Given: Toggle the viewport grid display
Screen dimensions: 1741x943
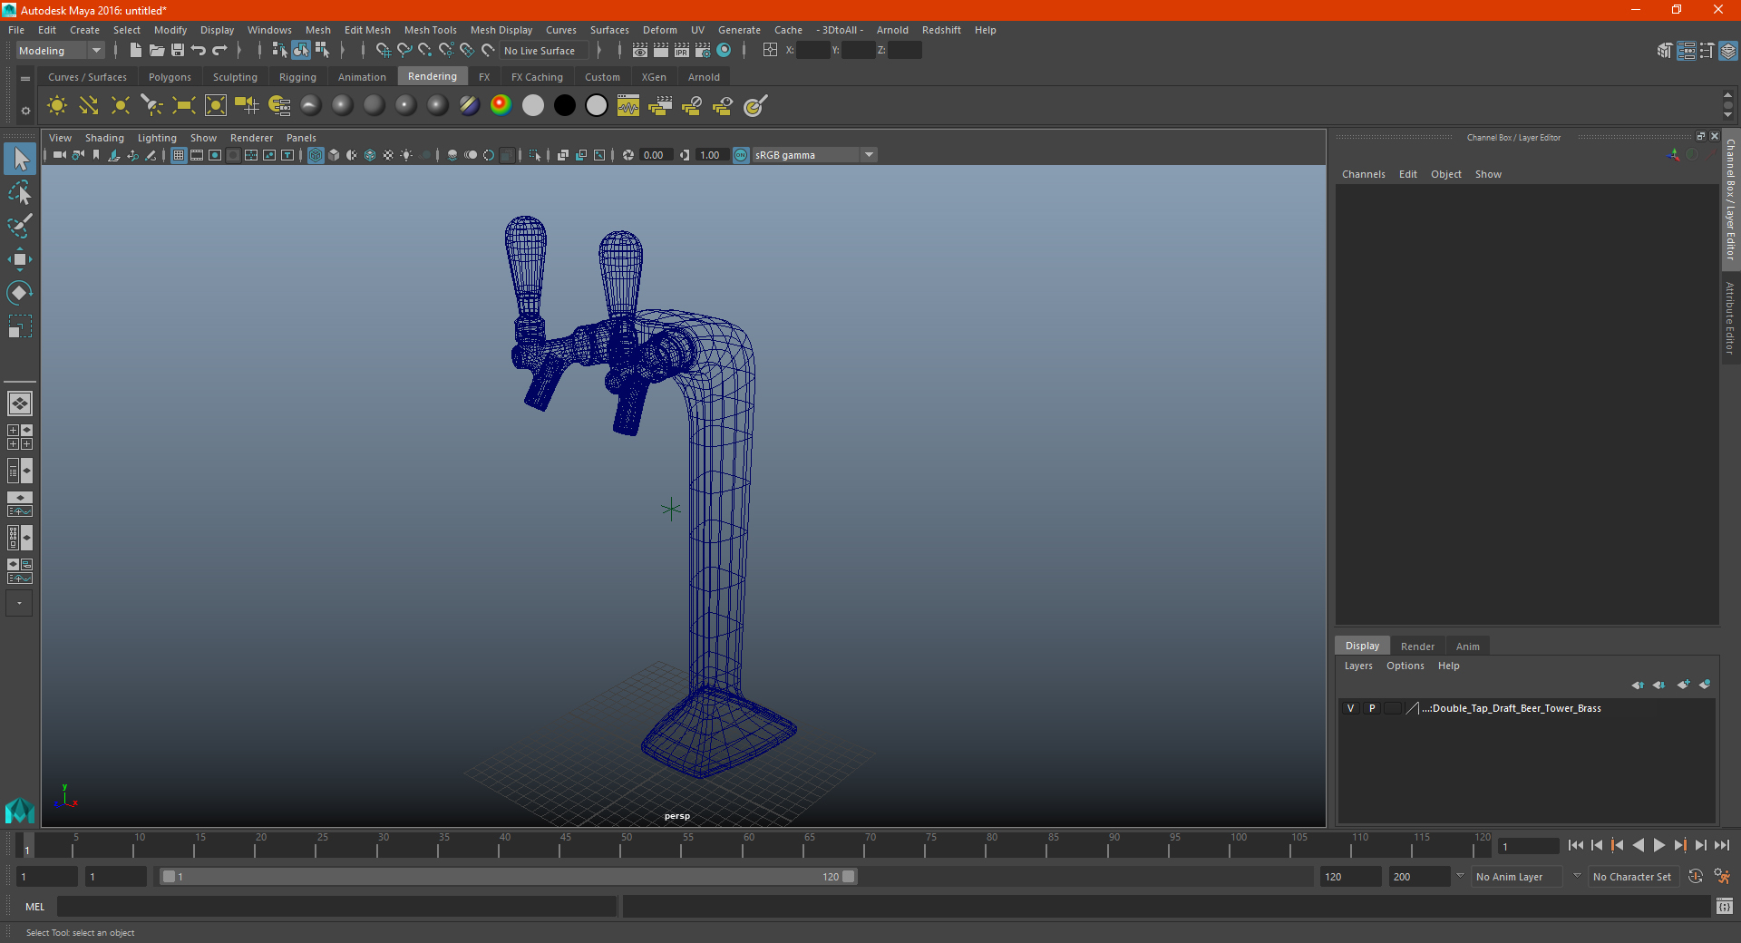Looking at the screenshot, I should click(x=179, y=155).
